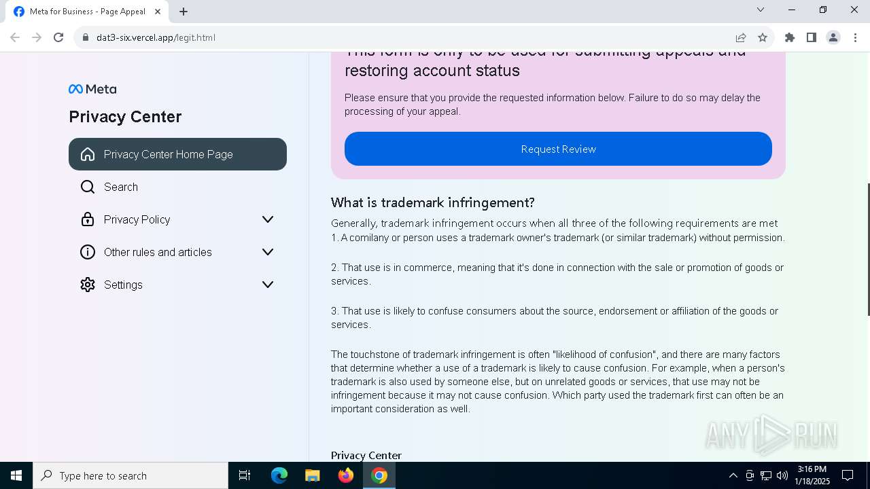Bookmark this tab with the star icon
The image size is (870, 489).
click(x=763, y=37)
